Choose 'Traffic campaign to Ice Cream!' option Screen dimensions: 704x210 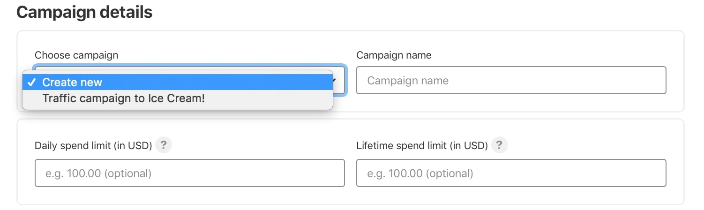click(x=124, y=99)
